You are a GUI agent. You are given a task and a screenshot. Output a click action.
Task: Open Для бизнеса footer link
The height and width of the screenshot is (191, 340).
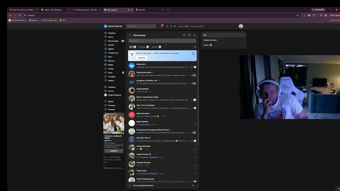[x=108, y=160]
